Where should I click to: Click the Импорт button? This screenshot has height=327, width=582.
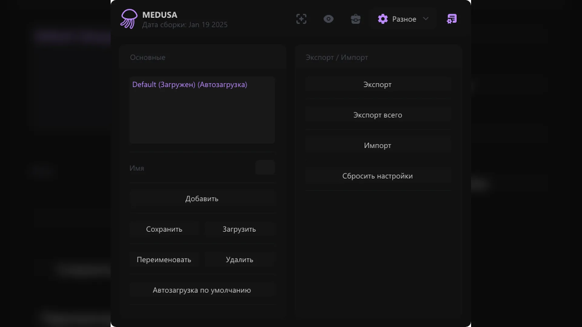click(x=378, y=145)
